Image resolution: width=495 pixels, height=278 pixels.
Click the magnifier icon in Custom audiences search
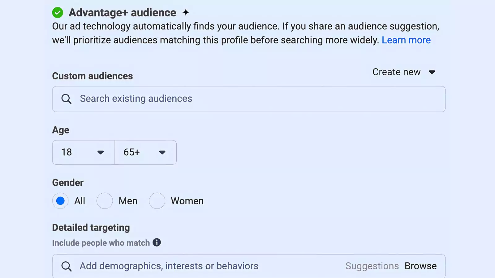coord(66,99)
